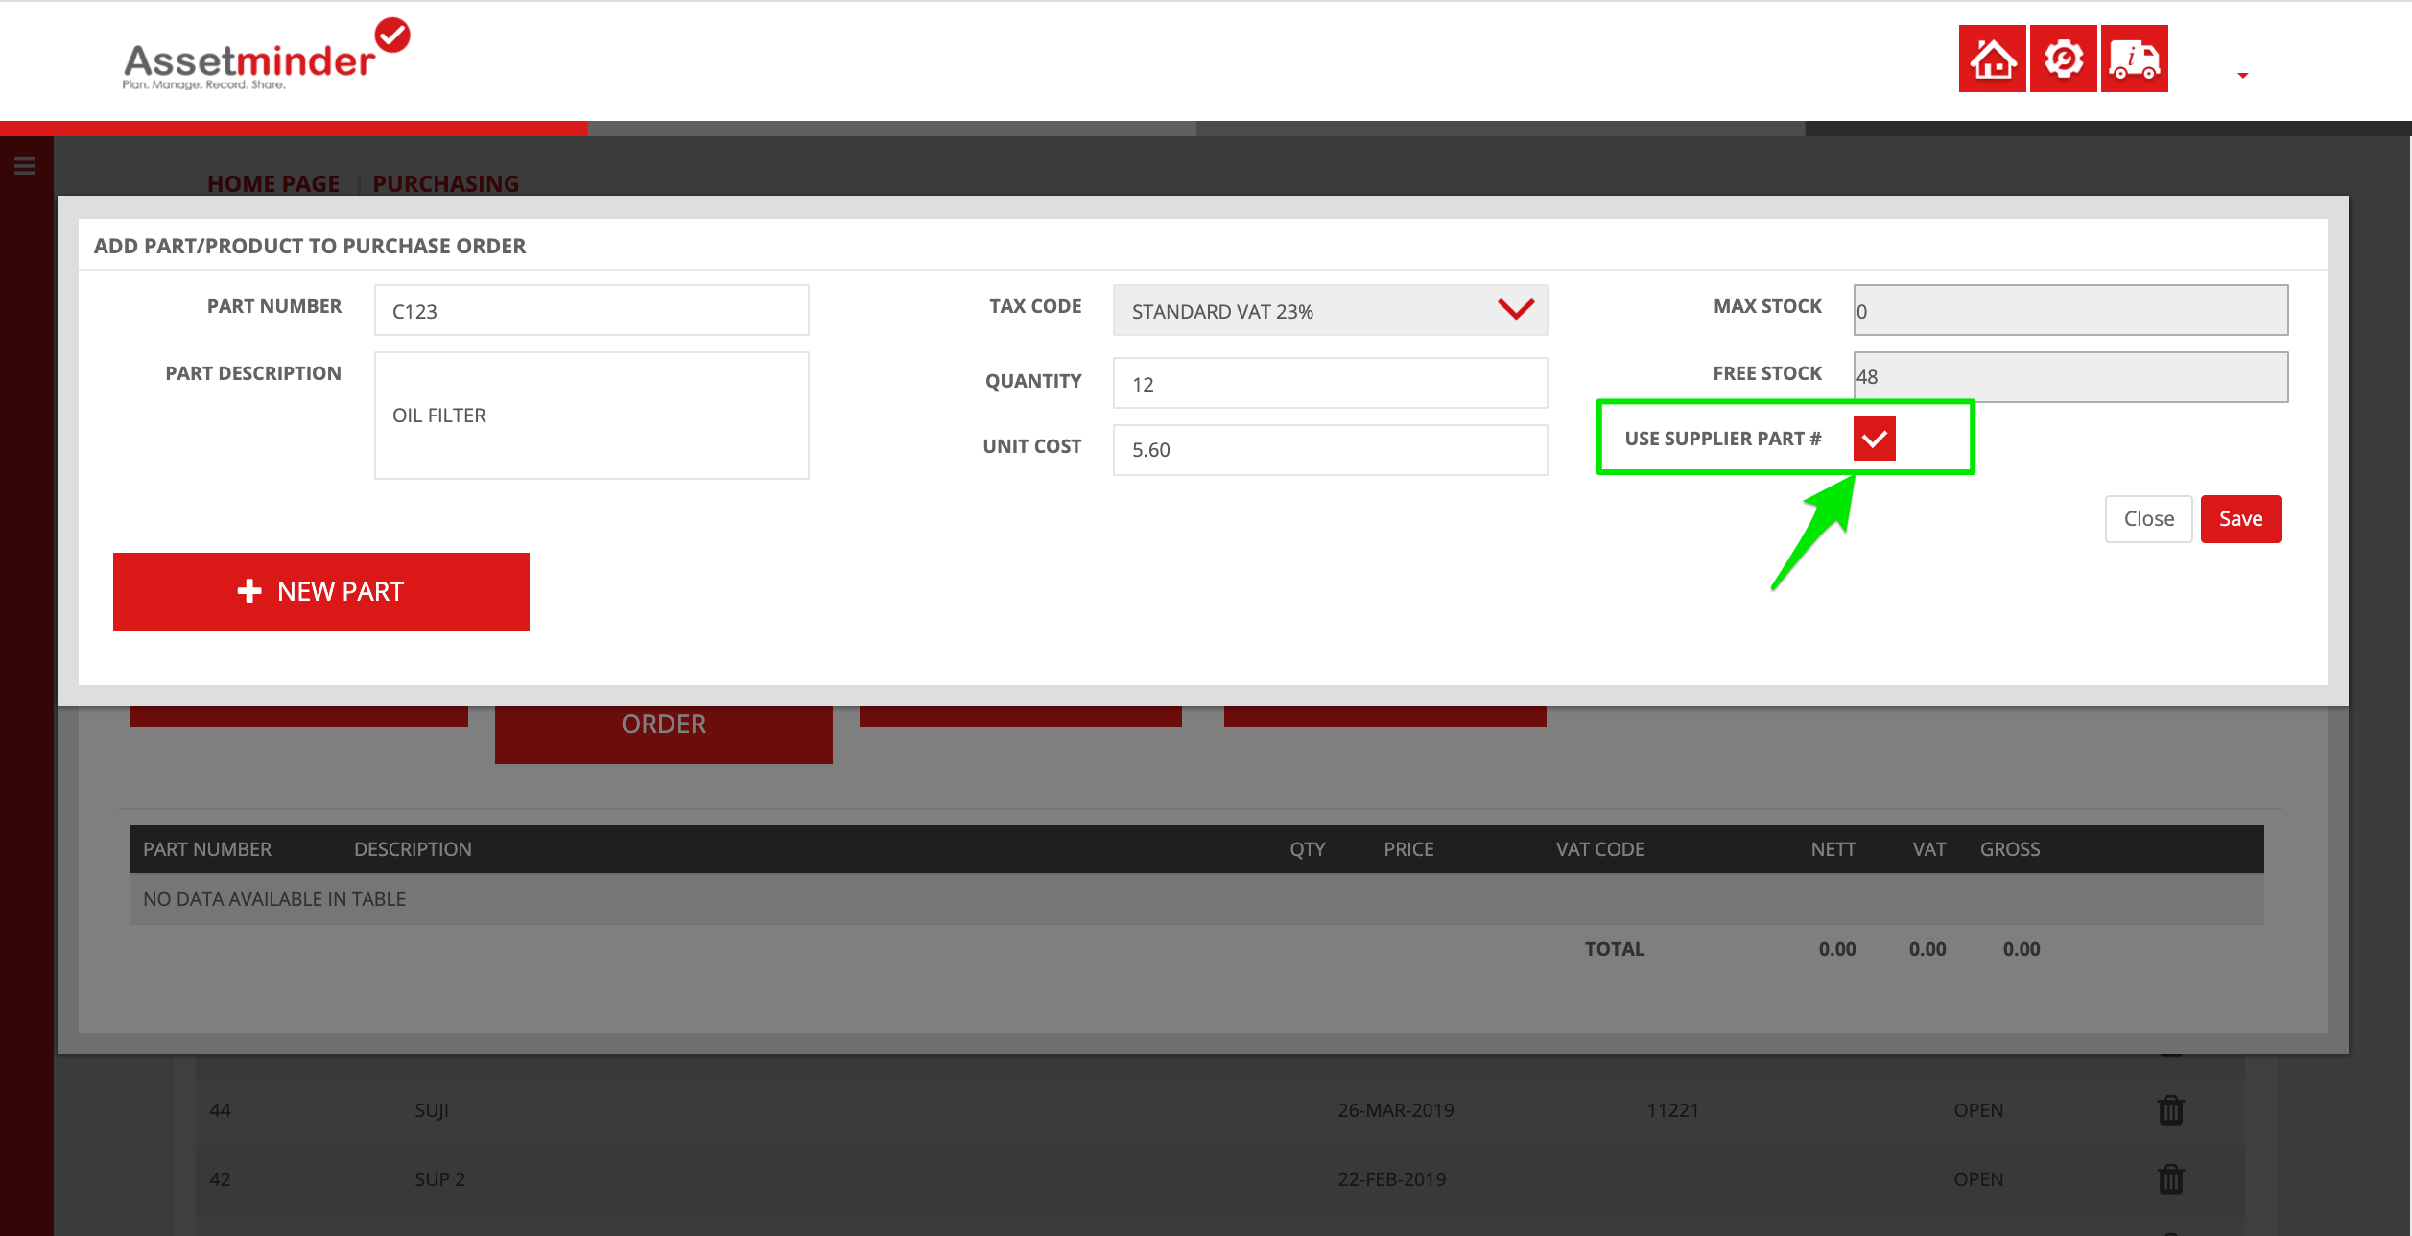This screenshot has width=2412, height=1236.
Task: Expand the user account dropdown arrow
Action: pos(2242,75)
